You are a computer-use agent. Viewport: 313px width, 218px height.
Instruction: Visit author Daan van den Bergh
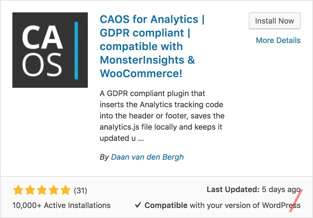point(147,157)
